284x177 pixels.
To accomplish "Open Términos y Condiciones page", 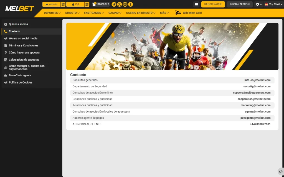I will pos(32,46).
